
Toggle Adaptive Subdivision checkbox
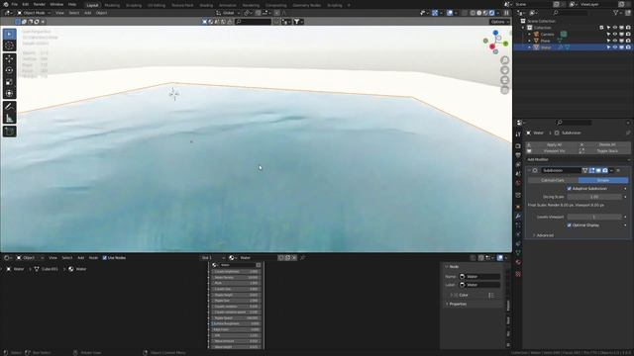click(x=570, y=189)
